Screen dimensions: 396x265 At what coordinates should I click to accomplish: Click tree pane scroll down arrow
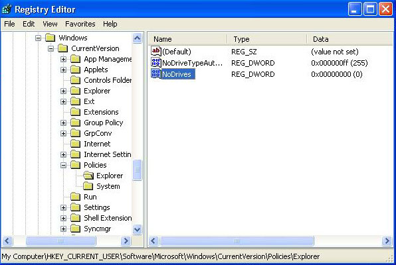click(137, 229)
